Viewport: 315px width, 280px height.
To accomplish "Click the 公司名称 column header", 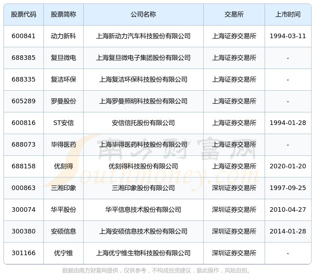I will click(x=143, y=14).
